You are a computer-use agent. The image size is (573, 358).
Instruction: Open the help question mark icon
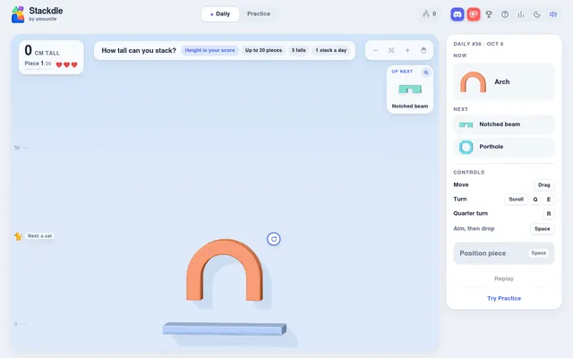pos(505,14)
